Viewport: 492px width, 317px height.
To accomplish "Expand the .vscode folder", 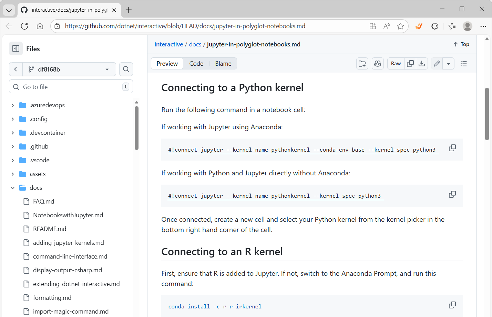I will pos(13,160).
